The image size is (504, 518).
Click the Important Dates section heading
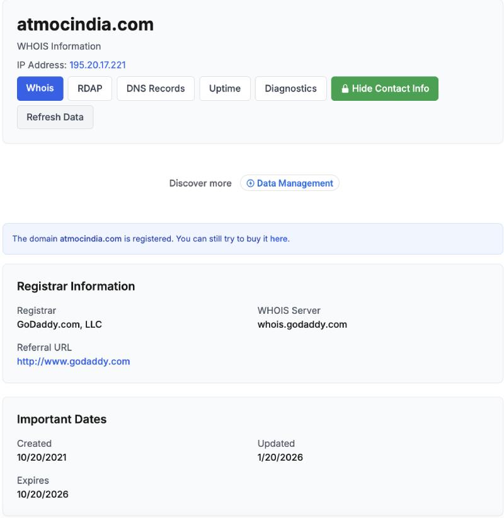coord(61,419)
